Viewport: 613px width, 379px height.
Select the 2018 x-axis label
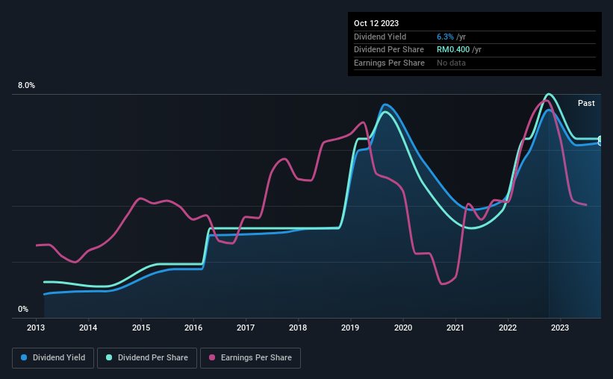pos(298,328)
